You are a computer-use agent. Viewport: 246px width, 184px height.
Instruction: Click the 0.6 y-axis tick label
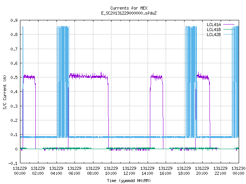pos(14,63)
